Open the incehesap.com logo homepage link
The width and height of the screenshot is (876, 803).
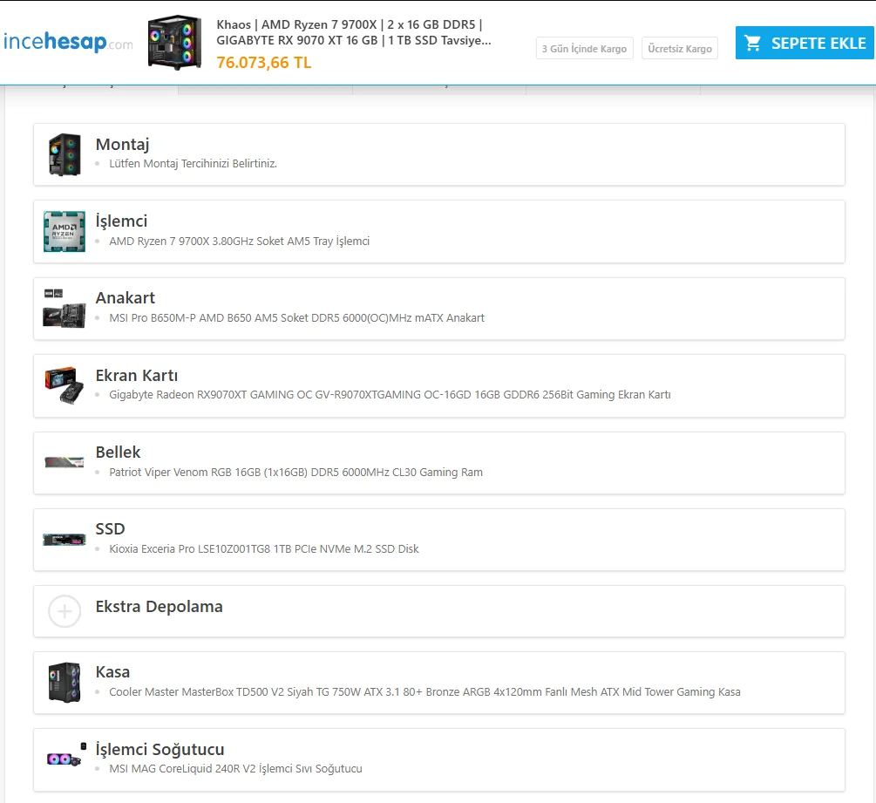click(x=68, y=42)
